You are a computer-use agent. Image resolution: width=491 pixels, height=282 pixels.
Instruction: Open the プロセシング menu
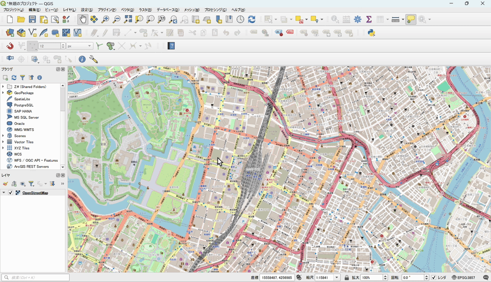click(x=216, y=10)
